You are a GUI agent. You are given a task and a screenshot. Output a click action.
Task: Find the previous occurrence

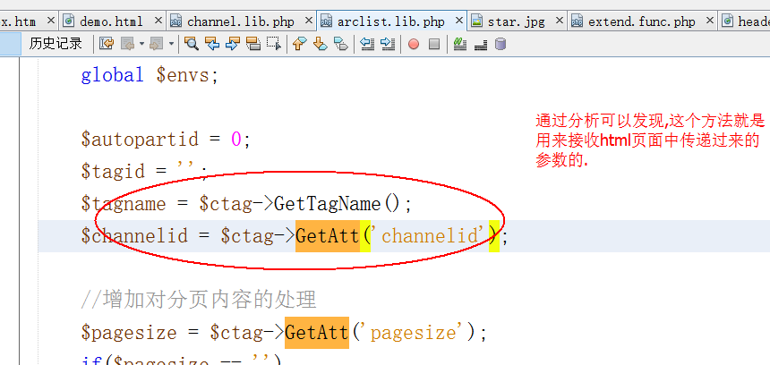[x=212, y=43]
